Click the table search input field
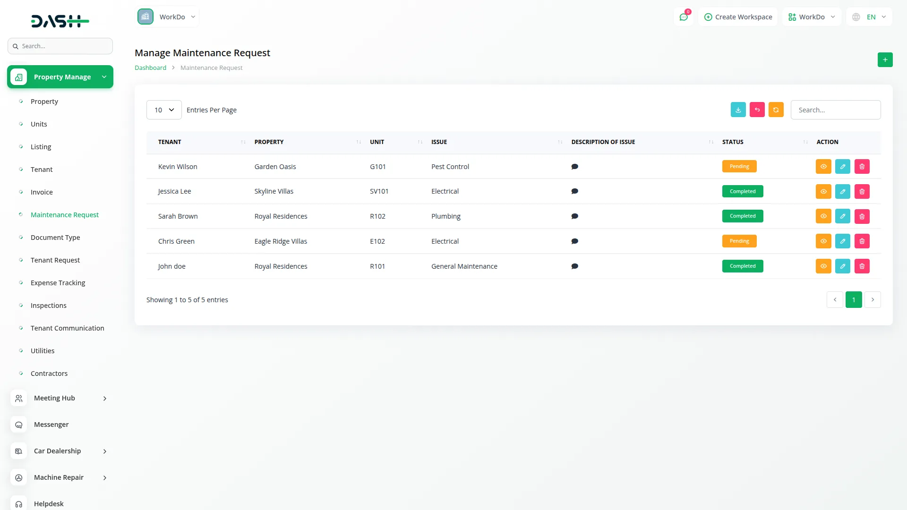This screenshot has height=510, width=907. click(835, 110)
